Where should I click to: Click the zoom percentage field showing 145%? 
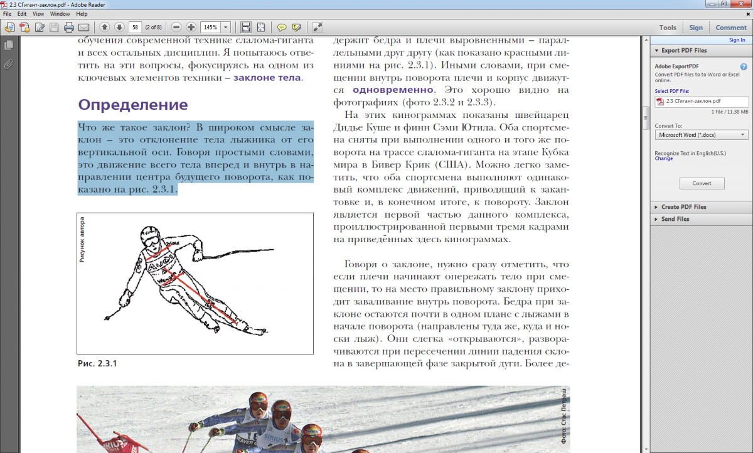pos(210,28)
